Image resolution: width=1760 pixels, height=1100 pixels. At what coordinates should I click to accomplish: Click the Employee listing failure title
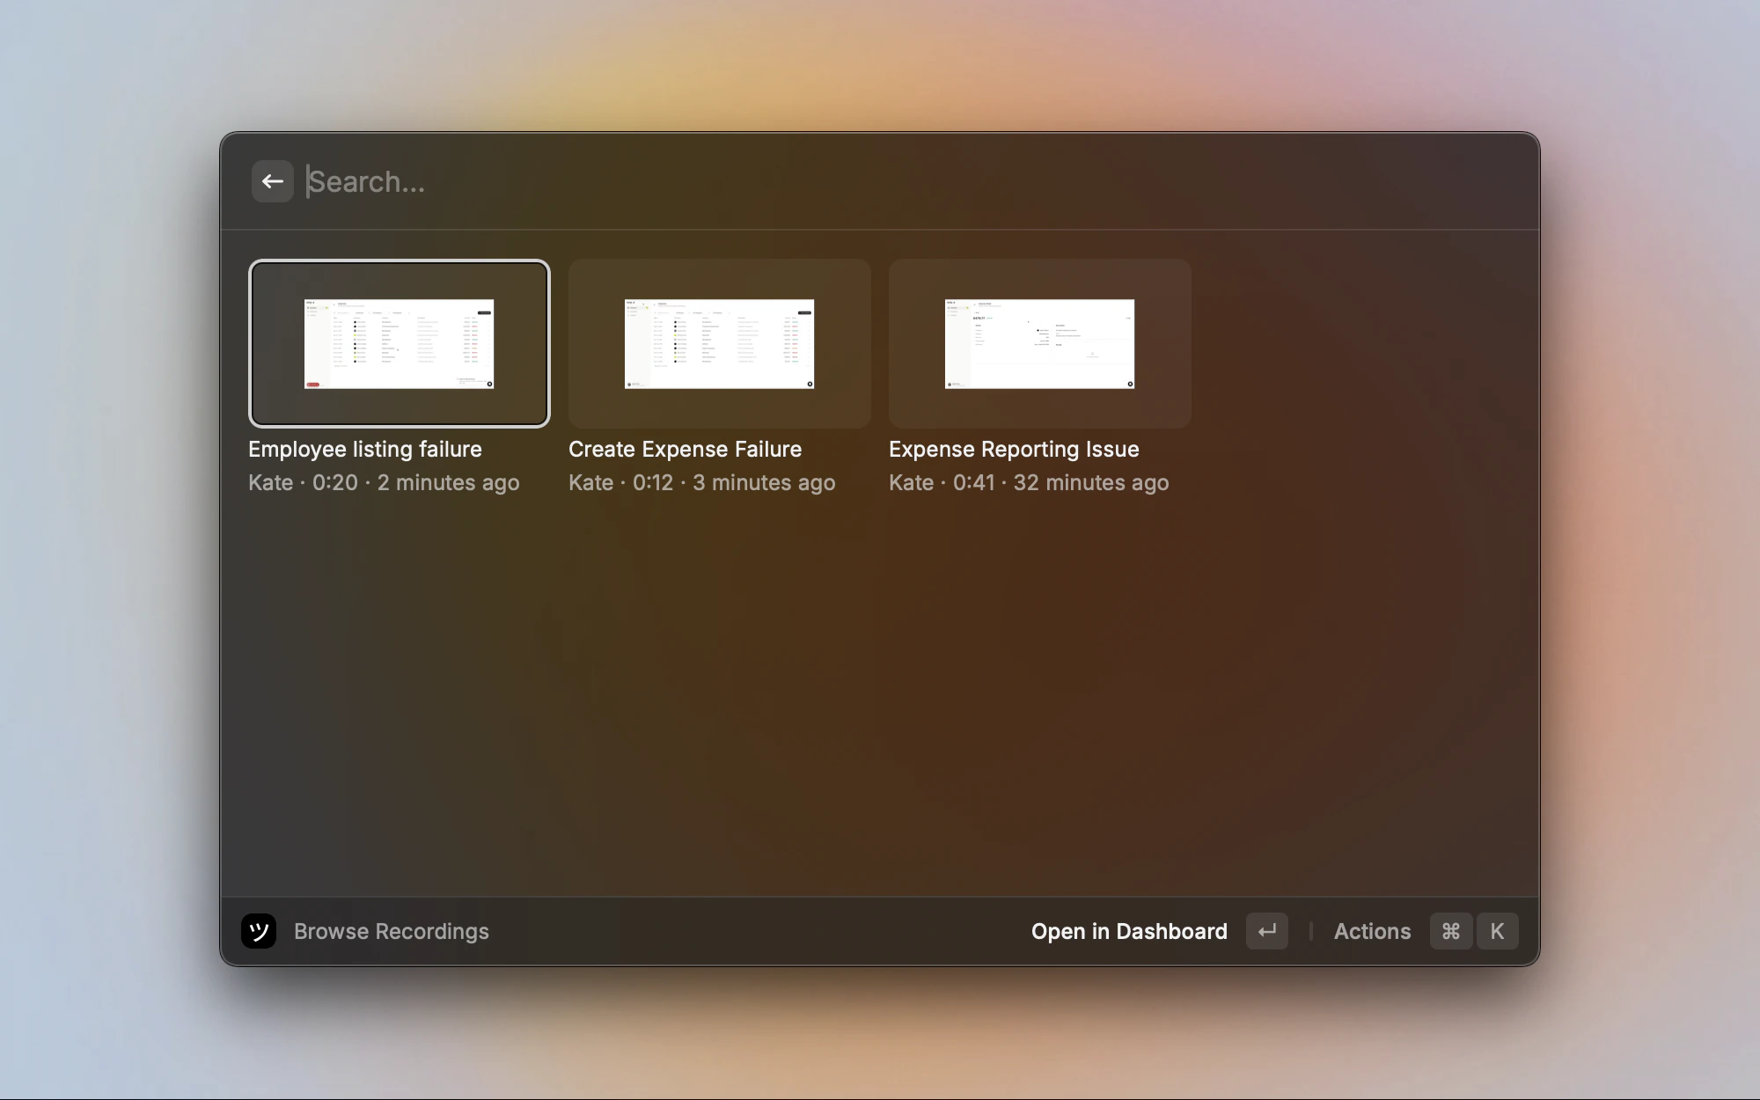click(x=365, y=449)
